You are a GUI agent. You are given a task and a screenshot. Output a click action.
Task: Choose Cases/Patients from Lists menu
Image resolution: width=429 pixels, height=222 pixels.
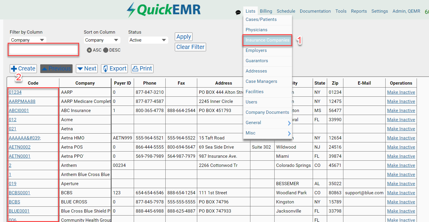pos(267,19)
